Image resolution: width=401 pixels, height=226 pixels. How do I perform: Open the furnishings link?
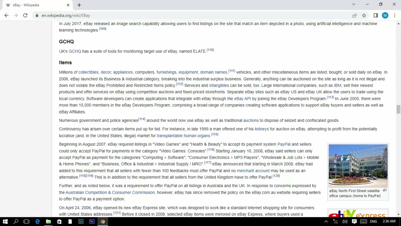166,72
